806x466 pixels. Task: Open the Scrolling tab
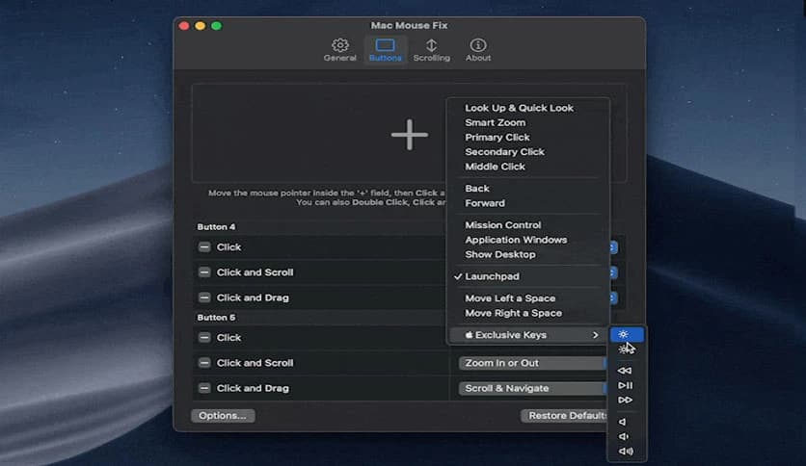[x=431, y=50]
